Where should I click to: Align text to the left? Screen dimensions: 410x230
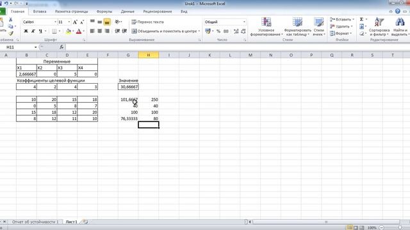pyautogui.click(x=92, y=31)
